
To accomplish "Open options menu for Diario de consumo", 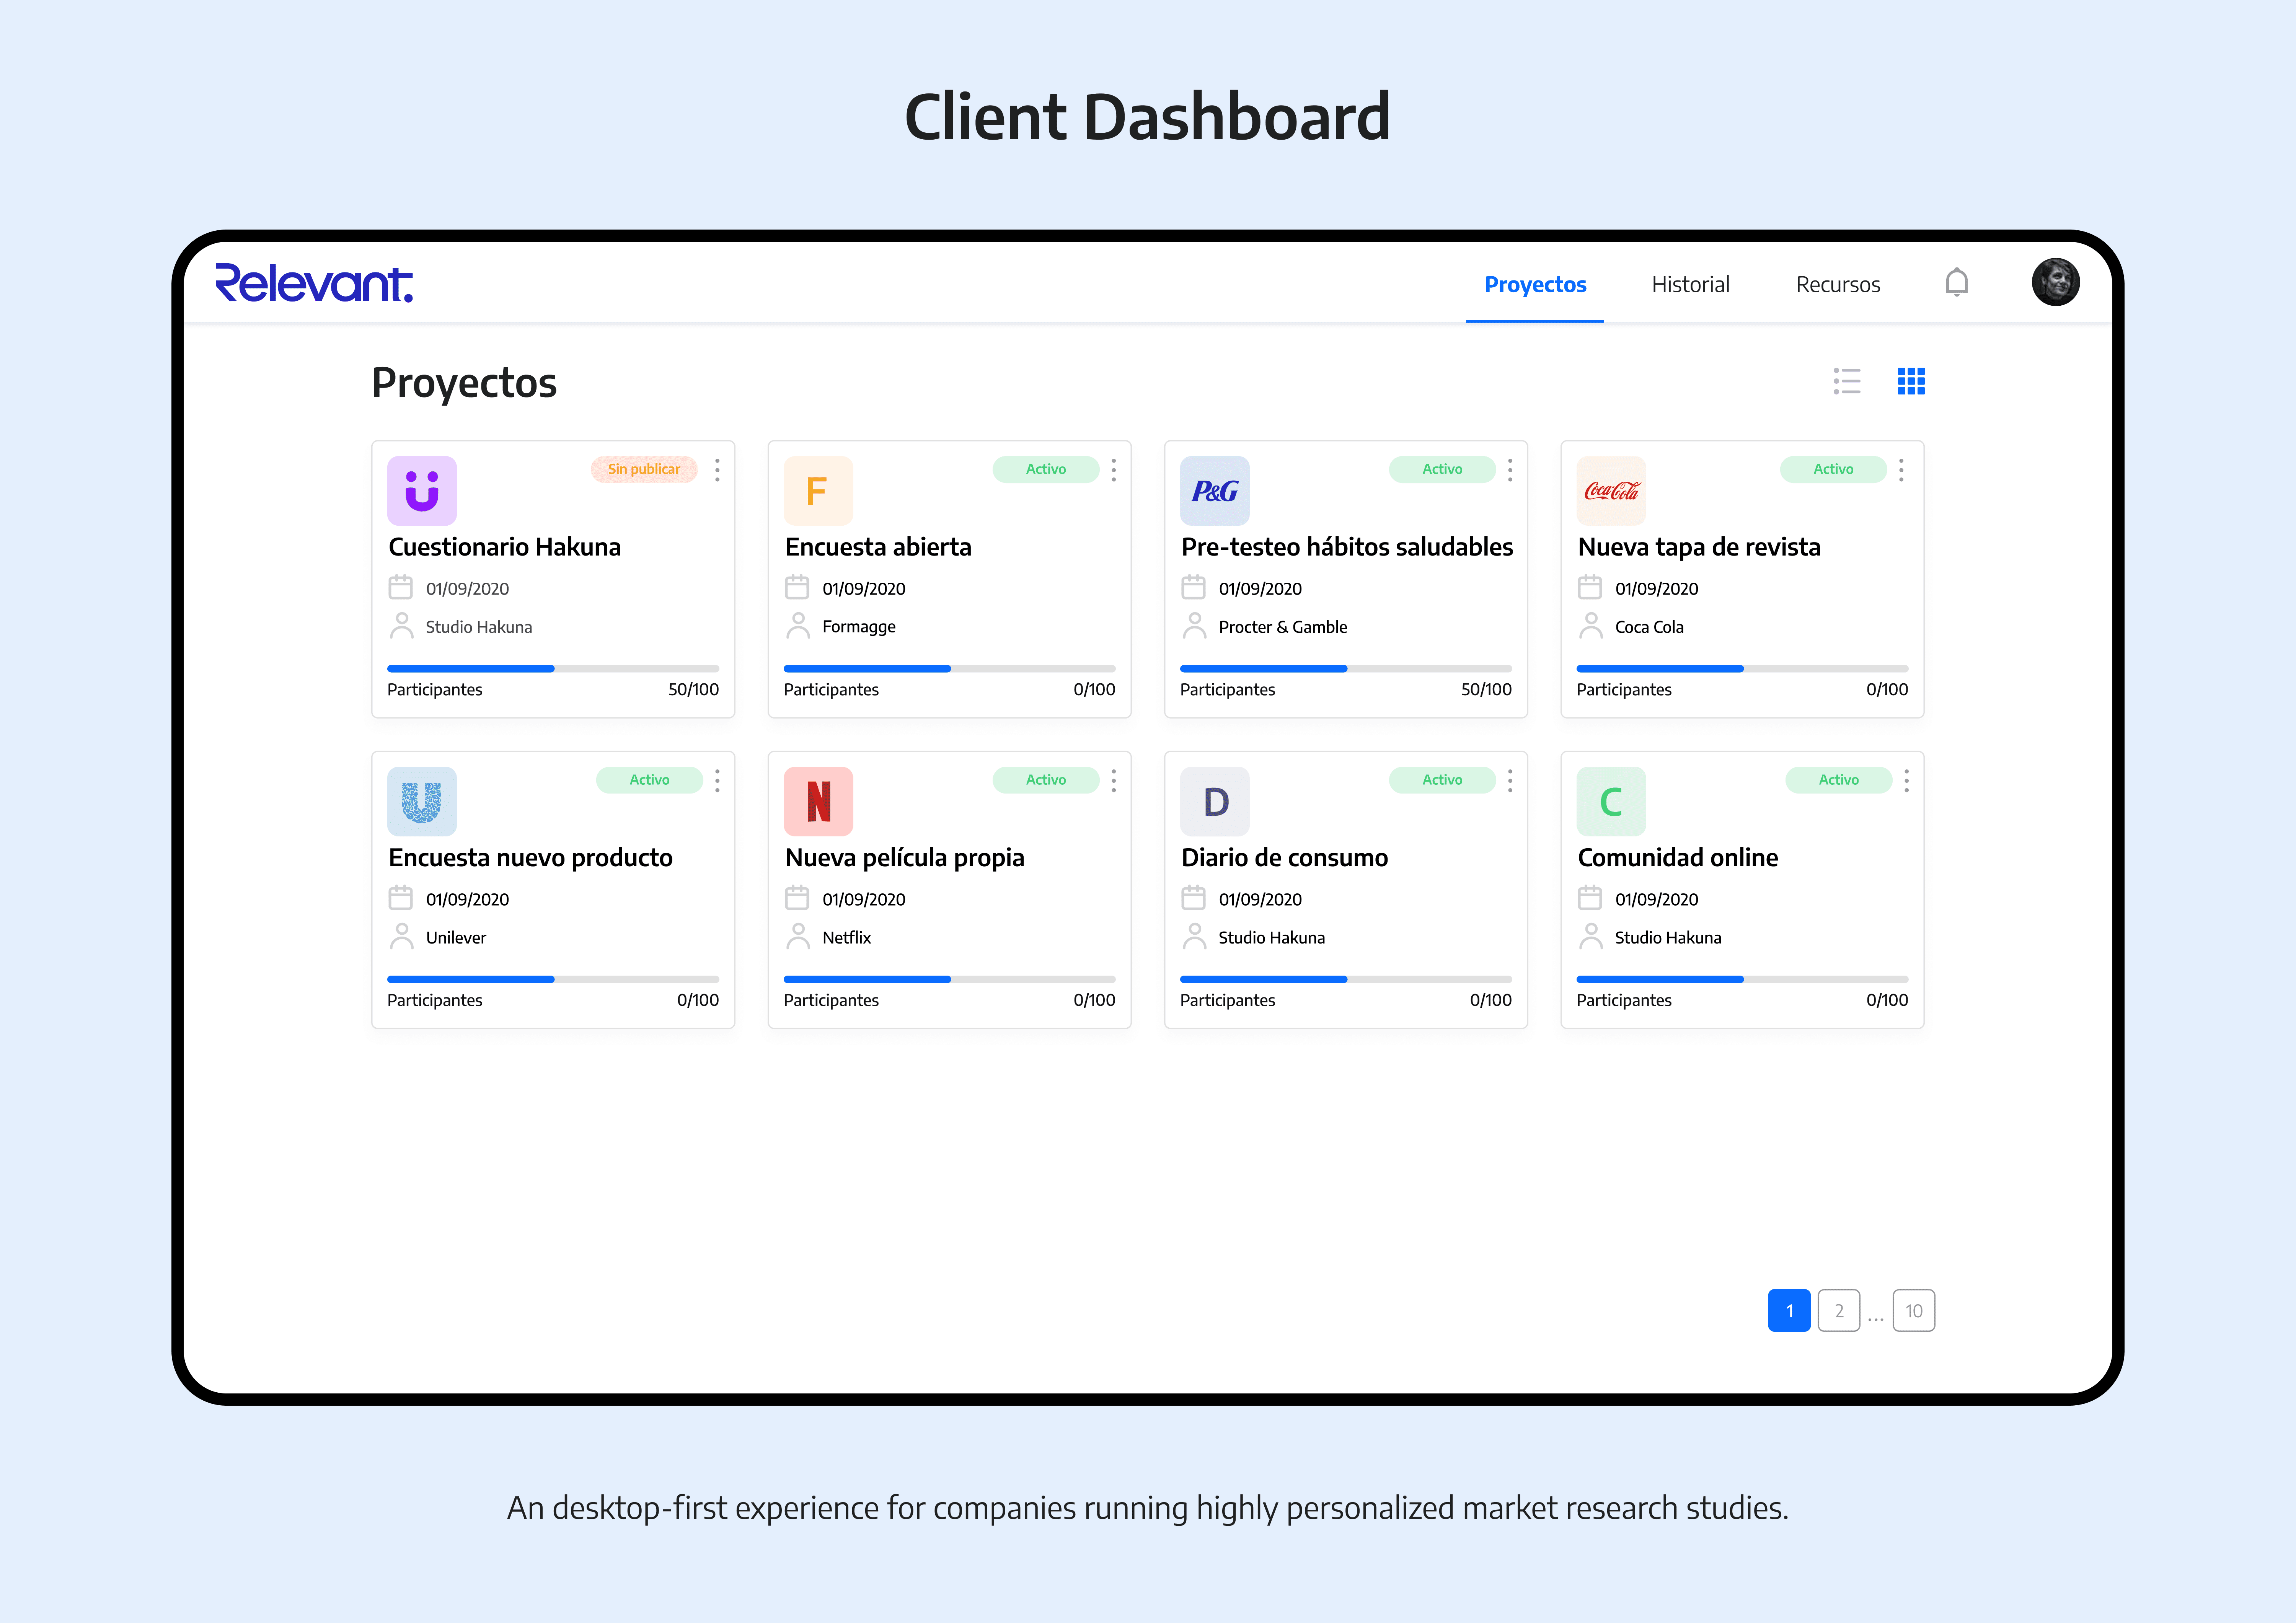I will click(1510, 780).
